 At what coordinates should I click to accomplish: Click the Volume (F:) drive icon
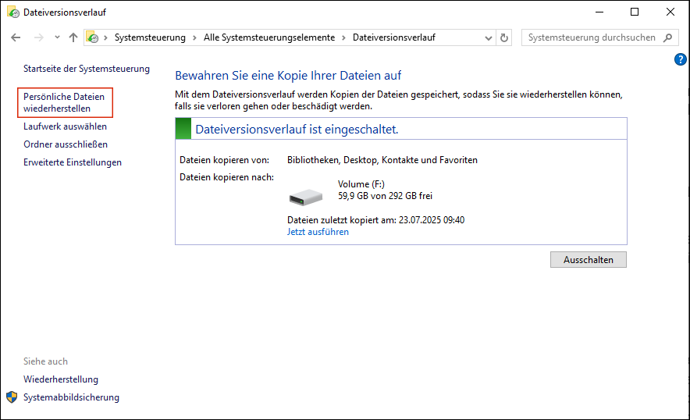(x=306, y=197)
